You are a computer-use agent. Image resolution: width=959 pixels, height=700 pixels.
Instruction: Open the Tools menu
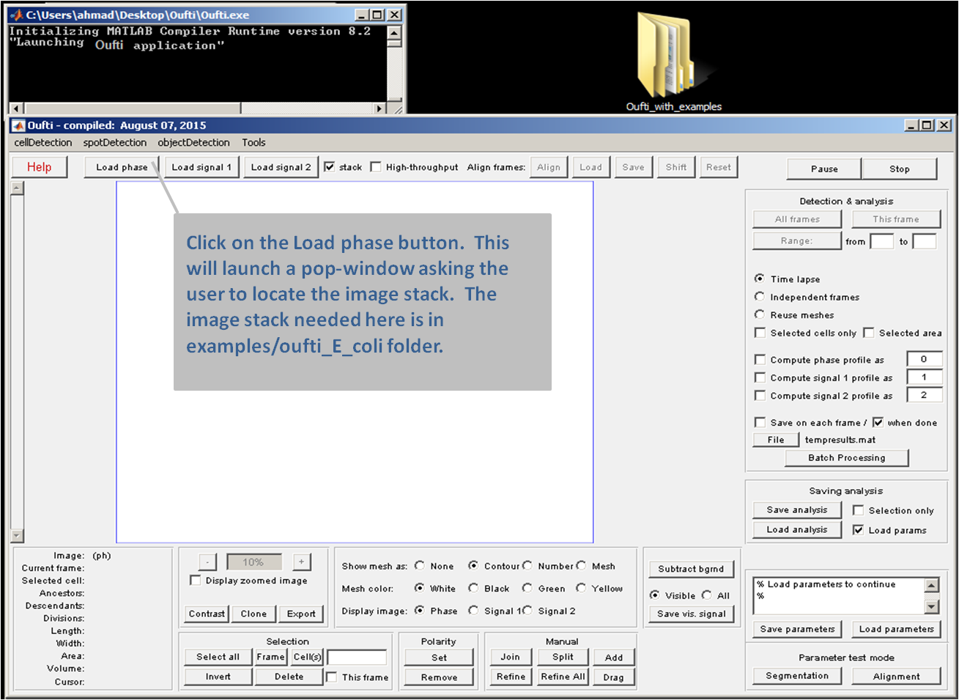tap(253, 143)
